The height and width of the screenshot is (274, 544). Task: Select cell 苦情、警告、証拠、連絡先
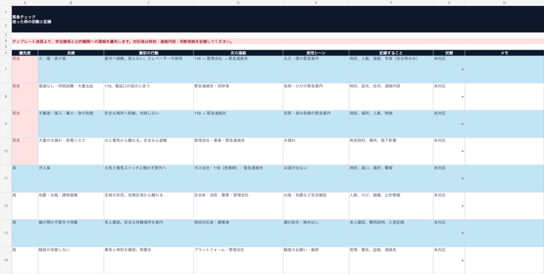pos(391,260)
